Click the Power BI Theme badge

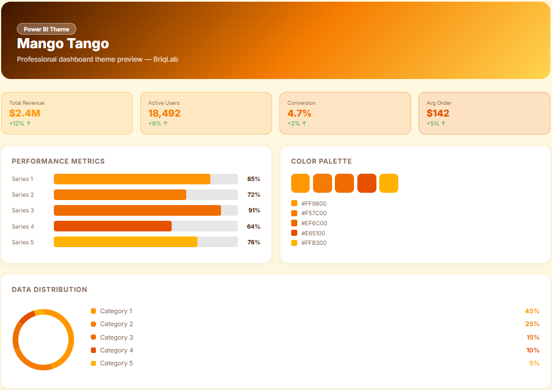pyautogui.click(x=47, y=29)
